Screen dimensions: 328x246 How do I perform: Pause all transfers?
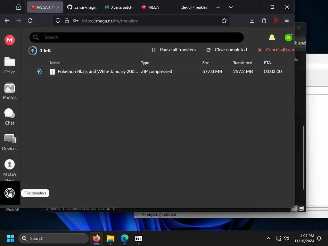click(x=174, y=50)
